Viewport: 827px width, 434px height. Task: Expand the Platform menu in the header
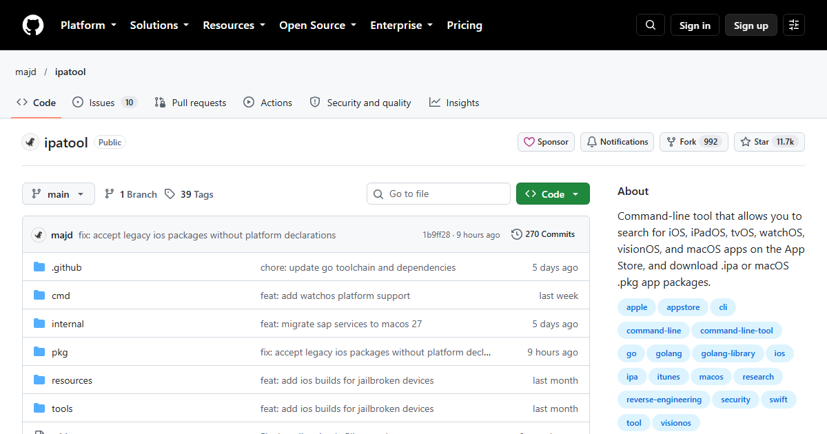[x=88, y=25]
